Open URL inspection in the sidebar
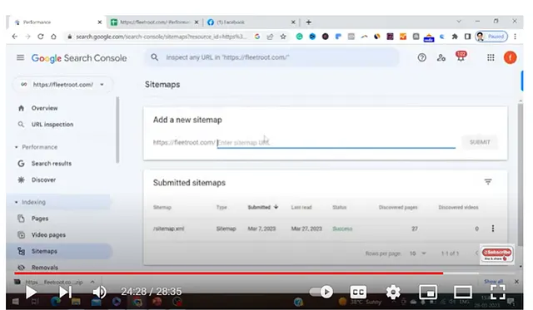 tap(52, 125)
